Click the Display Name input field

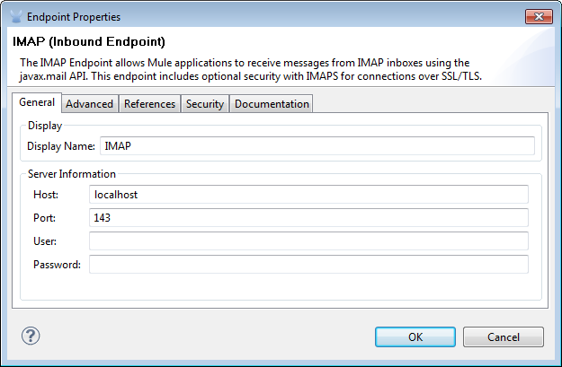pyautogui.click(x=317, y=145)
